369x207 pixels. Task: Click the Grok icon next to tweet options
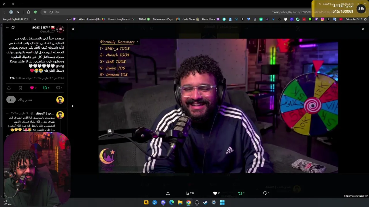(x=13, y=28)
